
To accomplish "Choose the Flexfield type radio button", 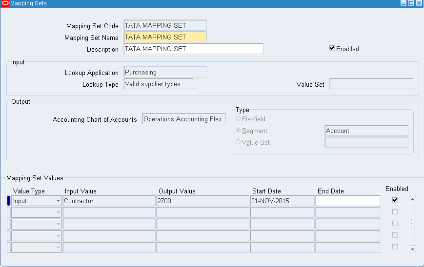I will click(238, 119).
